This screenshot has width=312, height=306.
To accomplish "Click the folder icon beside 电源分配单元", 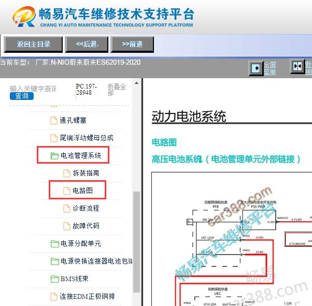I will point(55,243).
